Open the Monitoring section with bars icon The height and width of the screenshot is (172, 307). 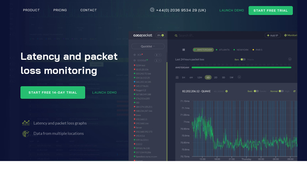[291, 35]
